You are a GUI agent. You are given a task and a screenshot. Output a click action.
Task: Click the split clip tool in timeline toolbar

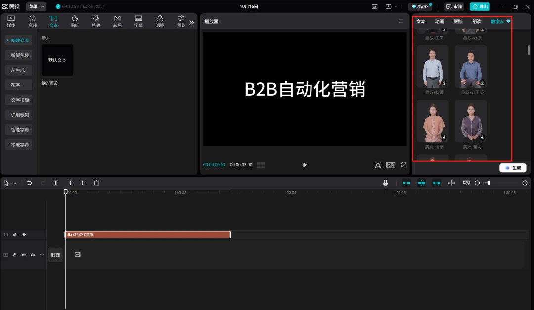point(56,183)
